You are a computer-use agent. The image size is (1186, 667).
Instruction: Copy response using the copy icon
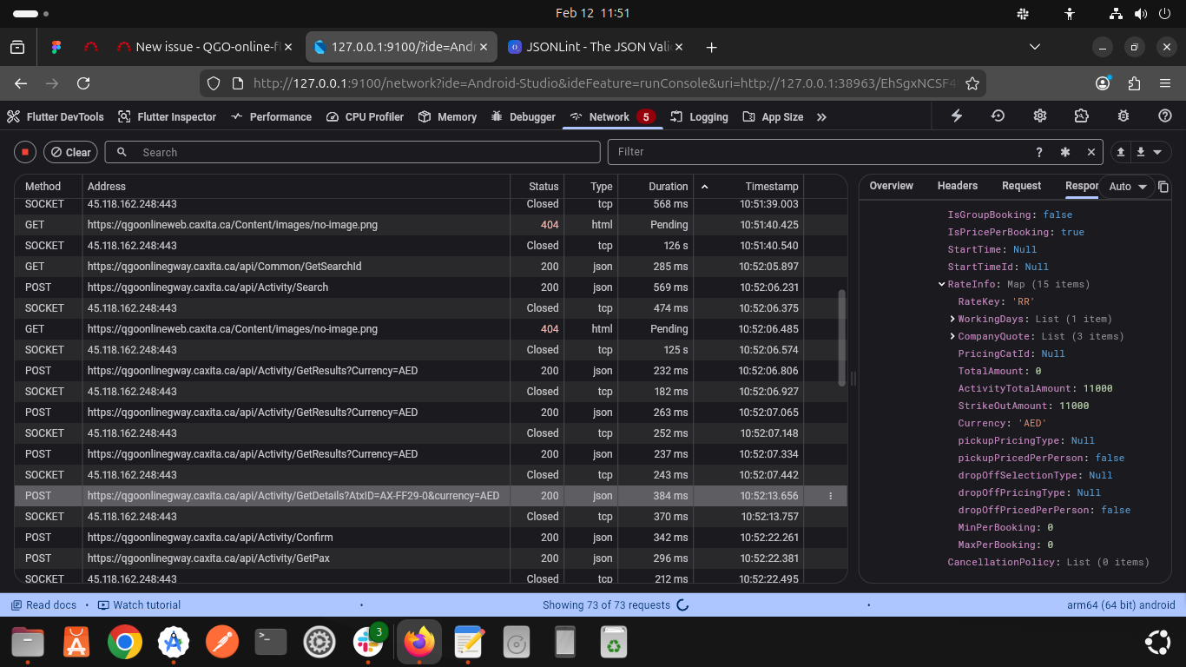1163,187
